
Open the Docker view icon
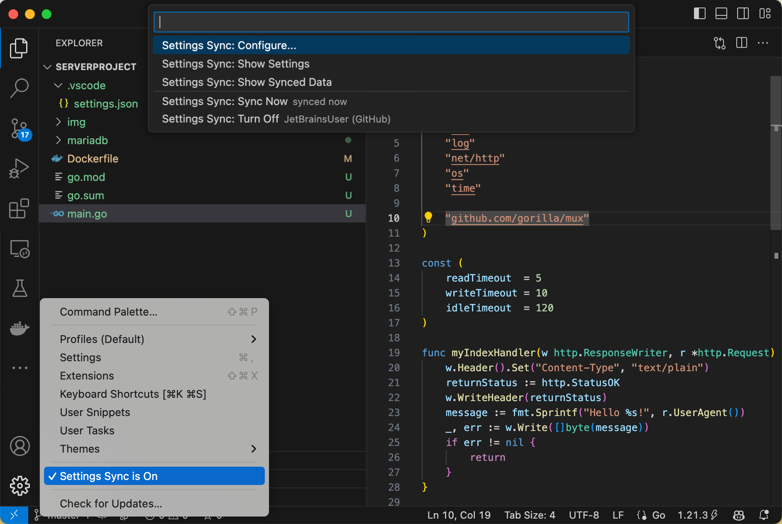point(19,328)
